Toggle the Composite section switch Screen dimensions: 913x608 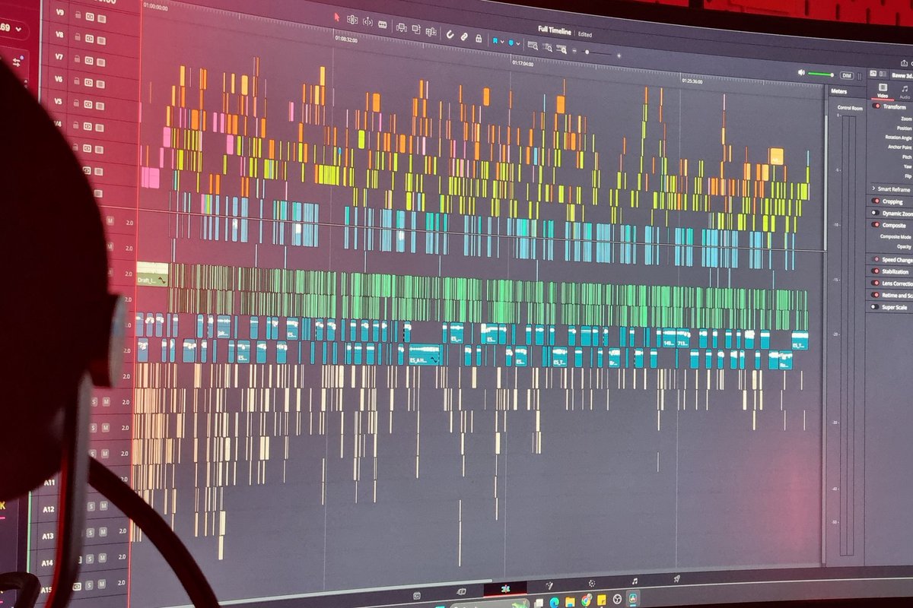click(x=876, y=225)
